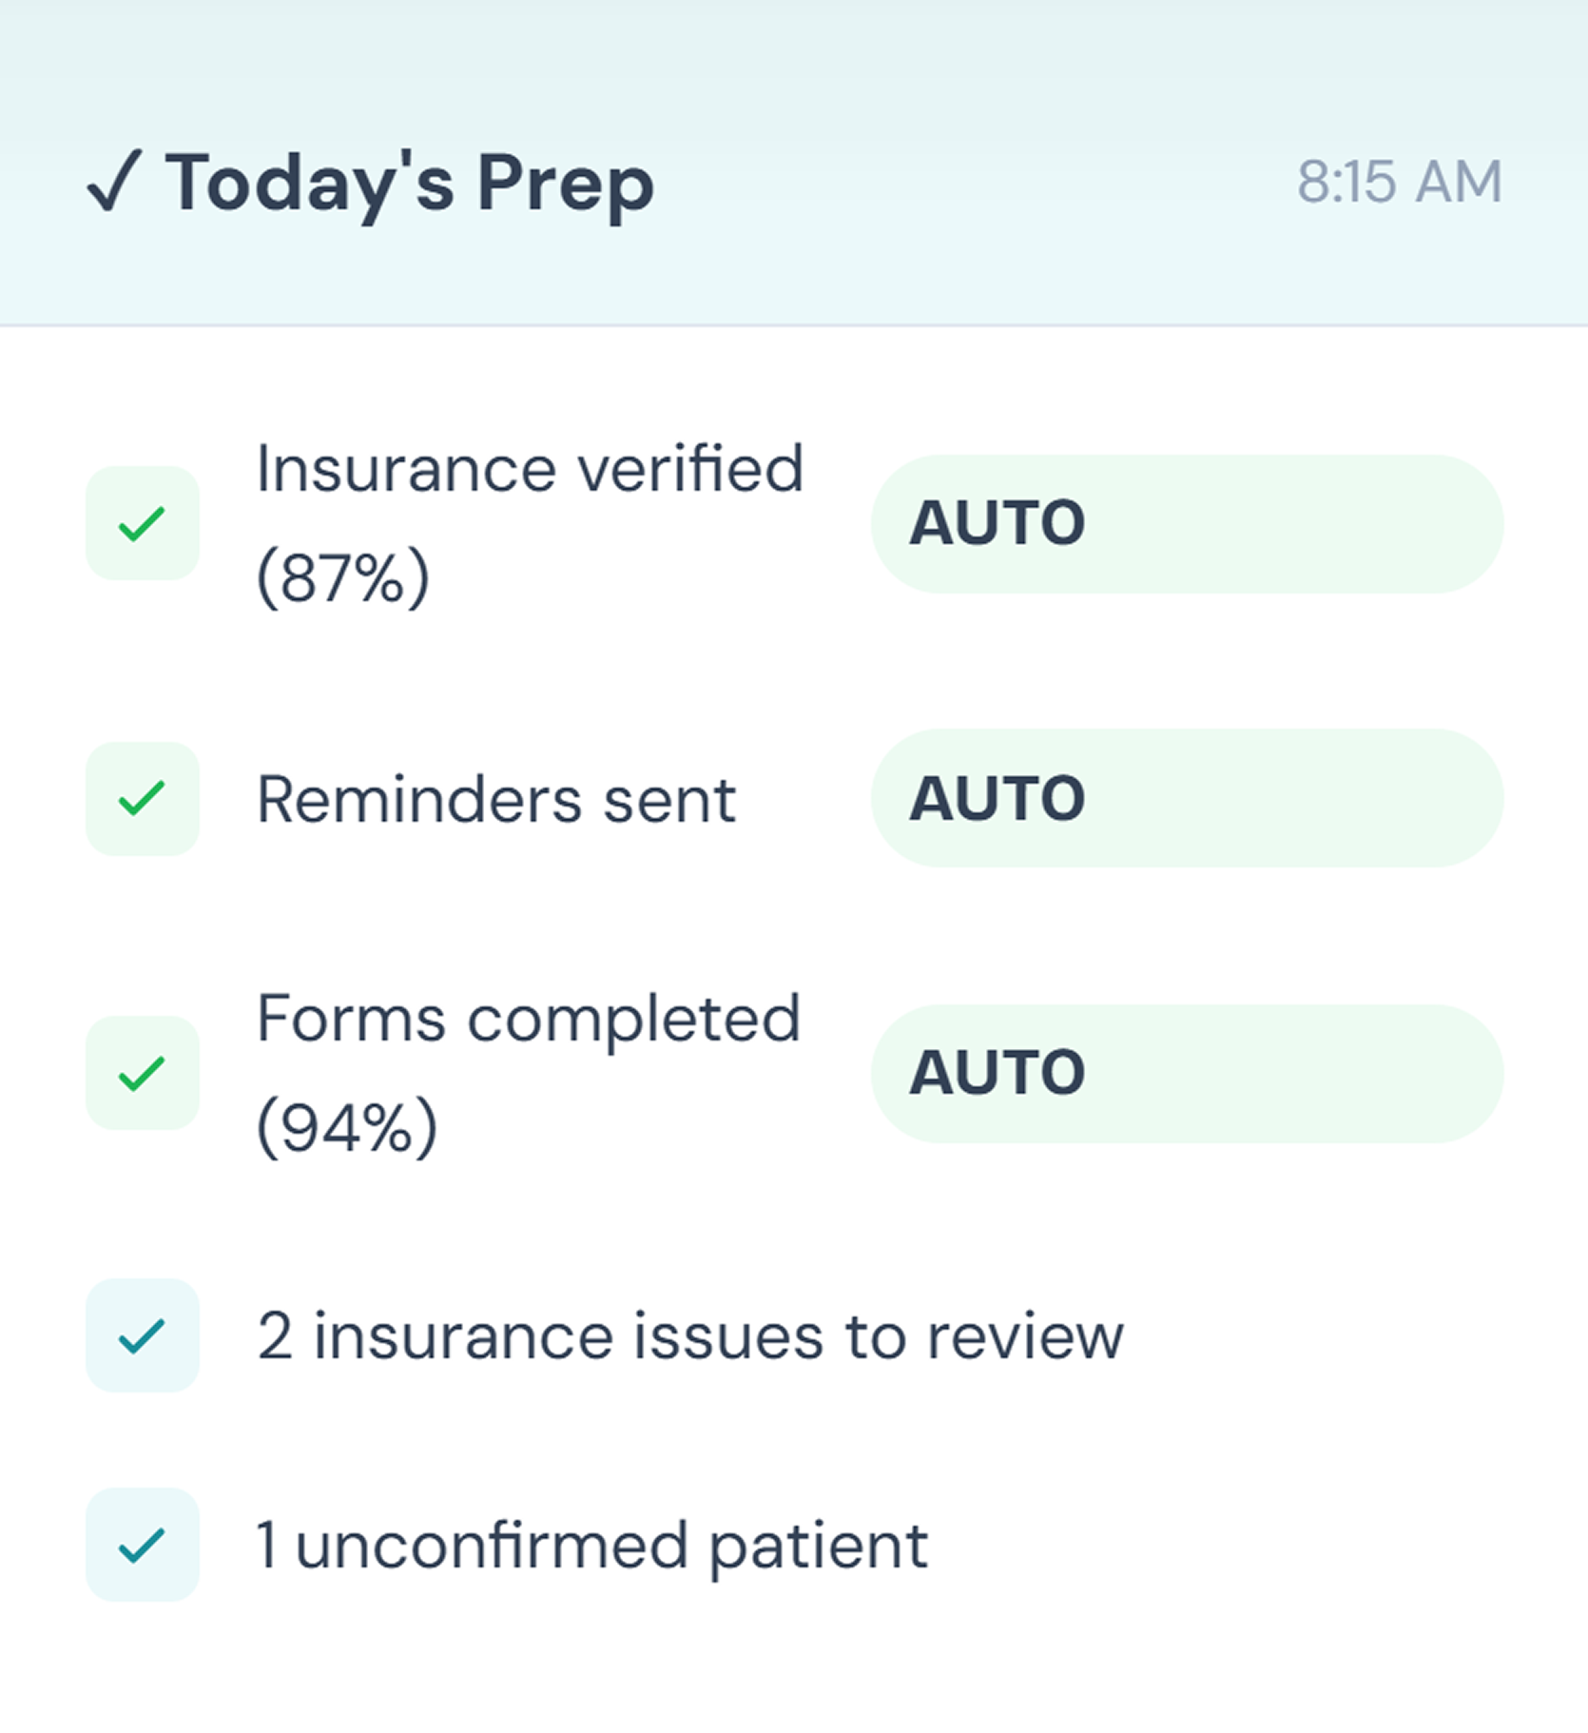Toggle the Forms completed checkbox
Viewport: 1588px width, 1733px height.
coord(143,1073)
